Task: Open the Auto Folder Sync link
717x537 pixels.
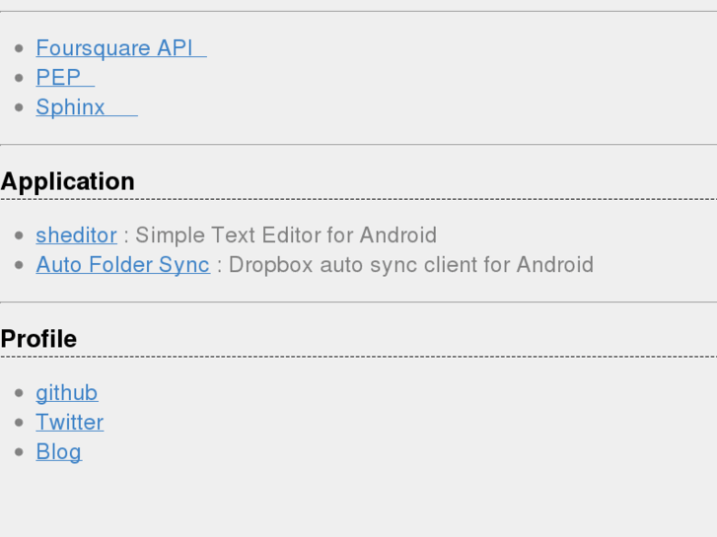Action: tap(122, 265)
